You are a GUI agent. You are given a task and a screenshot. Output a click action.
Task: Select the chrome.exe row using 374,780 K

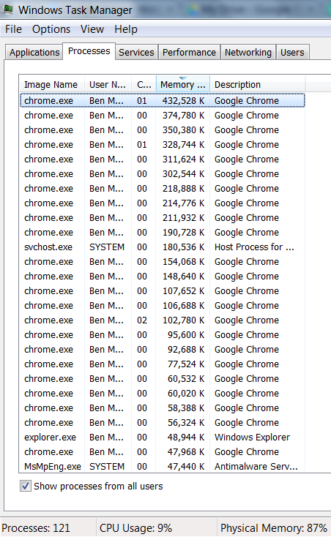coord(162,116)
